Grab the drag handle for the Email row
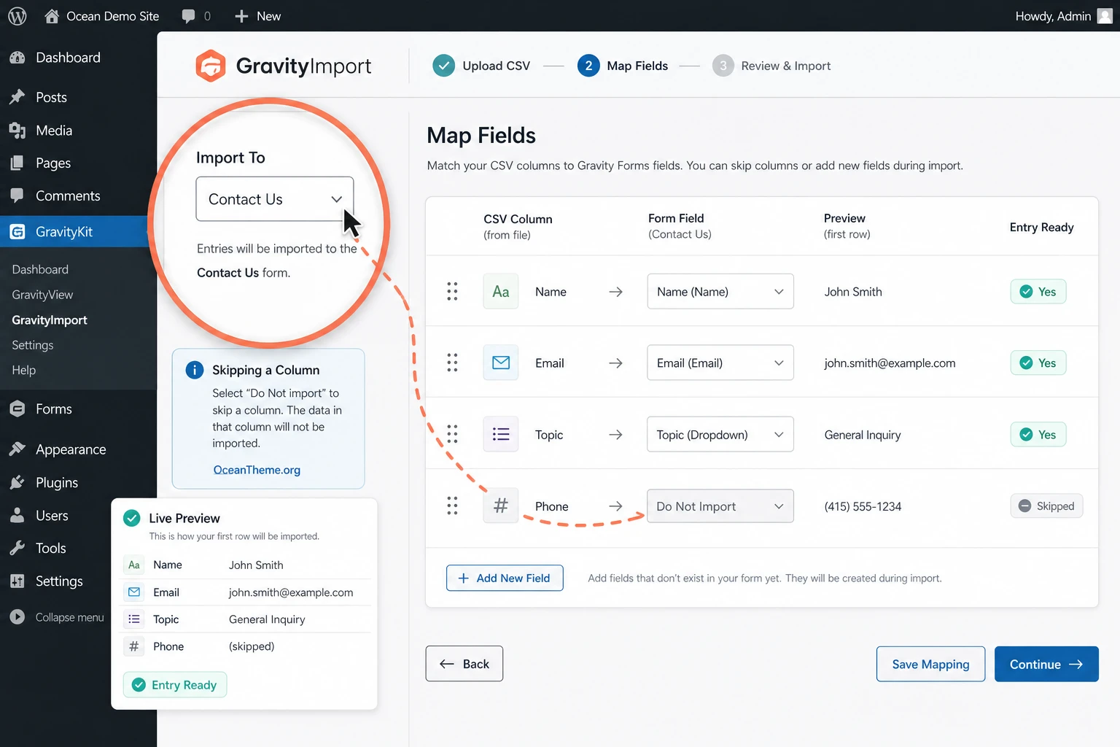 pos(452,363)
